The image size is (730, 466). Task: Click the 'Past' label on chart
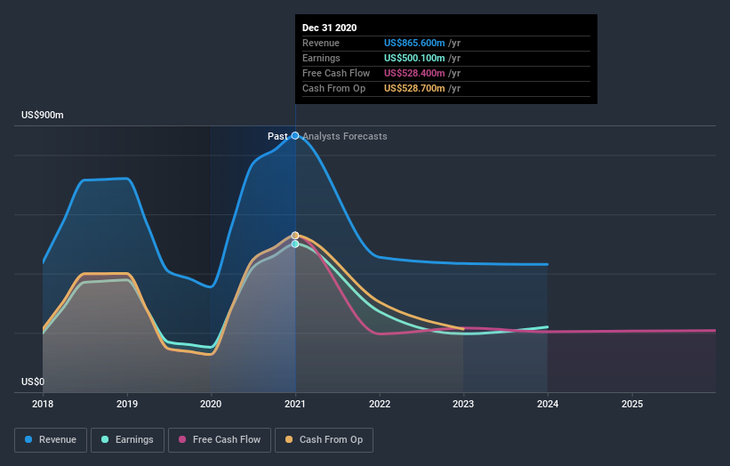[277, 136]
